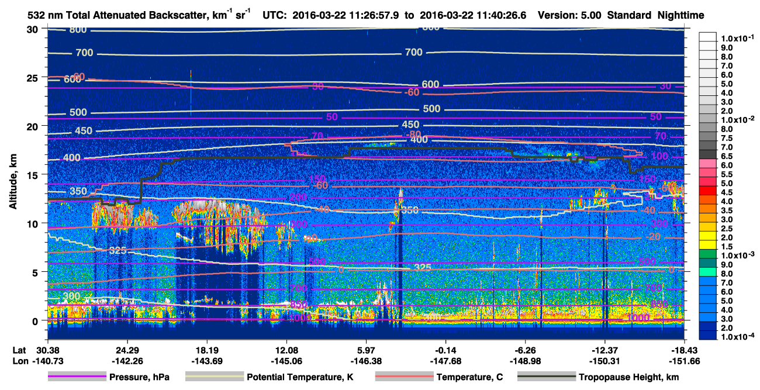Click the altitude axis tick label '10'
Screen dimensions: 760x390
coord(33,223)
